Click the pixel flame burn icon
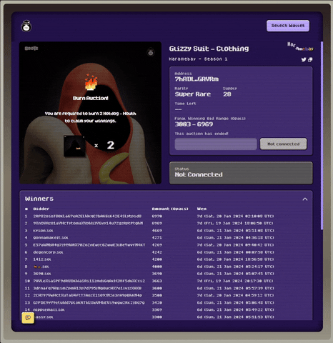Screen dimensions: 333x343 [x=91, y=82]
